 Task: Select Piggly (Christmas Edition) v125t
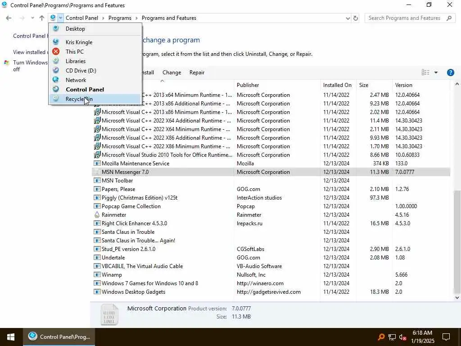tap(140, 197)
